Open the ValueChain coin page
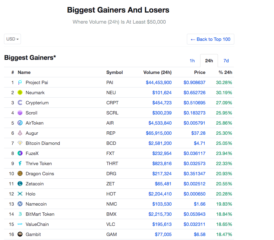 (x=37, y=224)
